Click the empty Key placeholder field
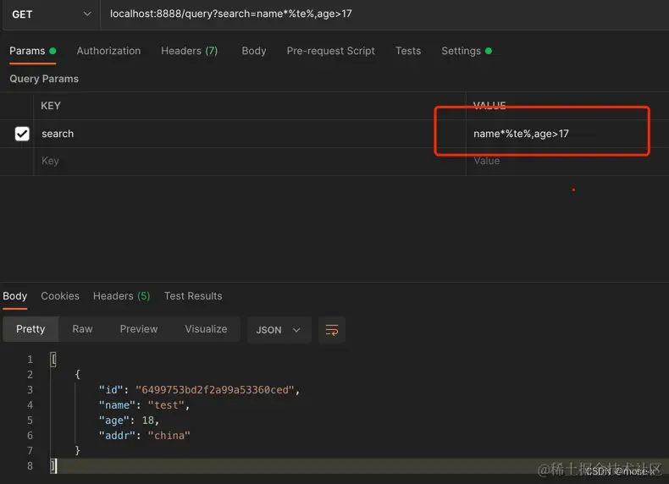669x484 pixels. pos(249,161)
